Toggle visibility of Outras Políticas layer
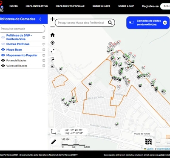170x158 pixels. click(3, 44)
